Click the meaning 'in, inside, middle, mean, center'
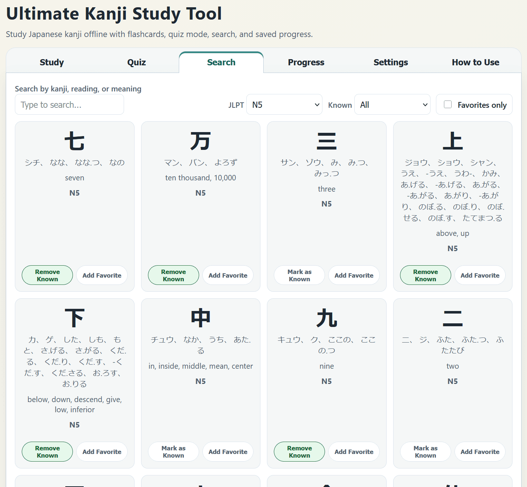The image size is (527, 487). 201,366
